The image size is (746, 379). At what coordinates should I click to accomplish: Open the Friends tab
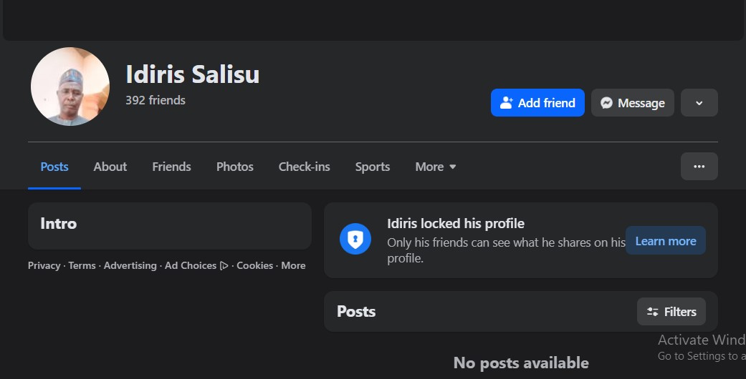pyautogui.click(x=171, y=167)
